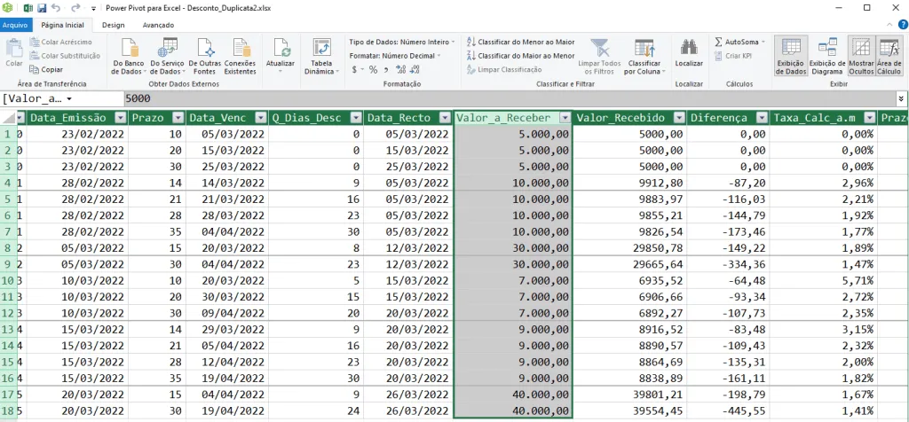Undo the last action
909x422 pixels.
56,8
